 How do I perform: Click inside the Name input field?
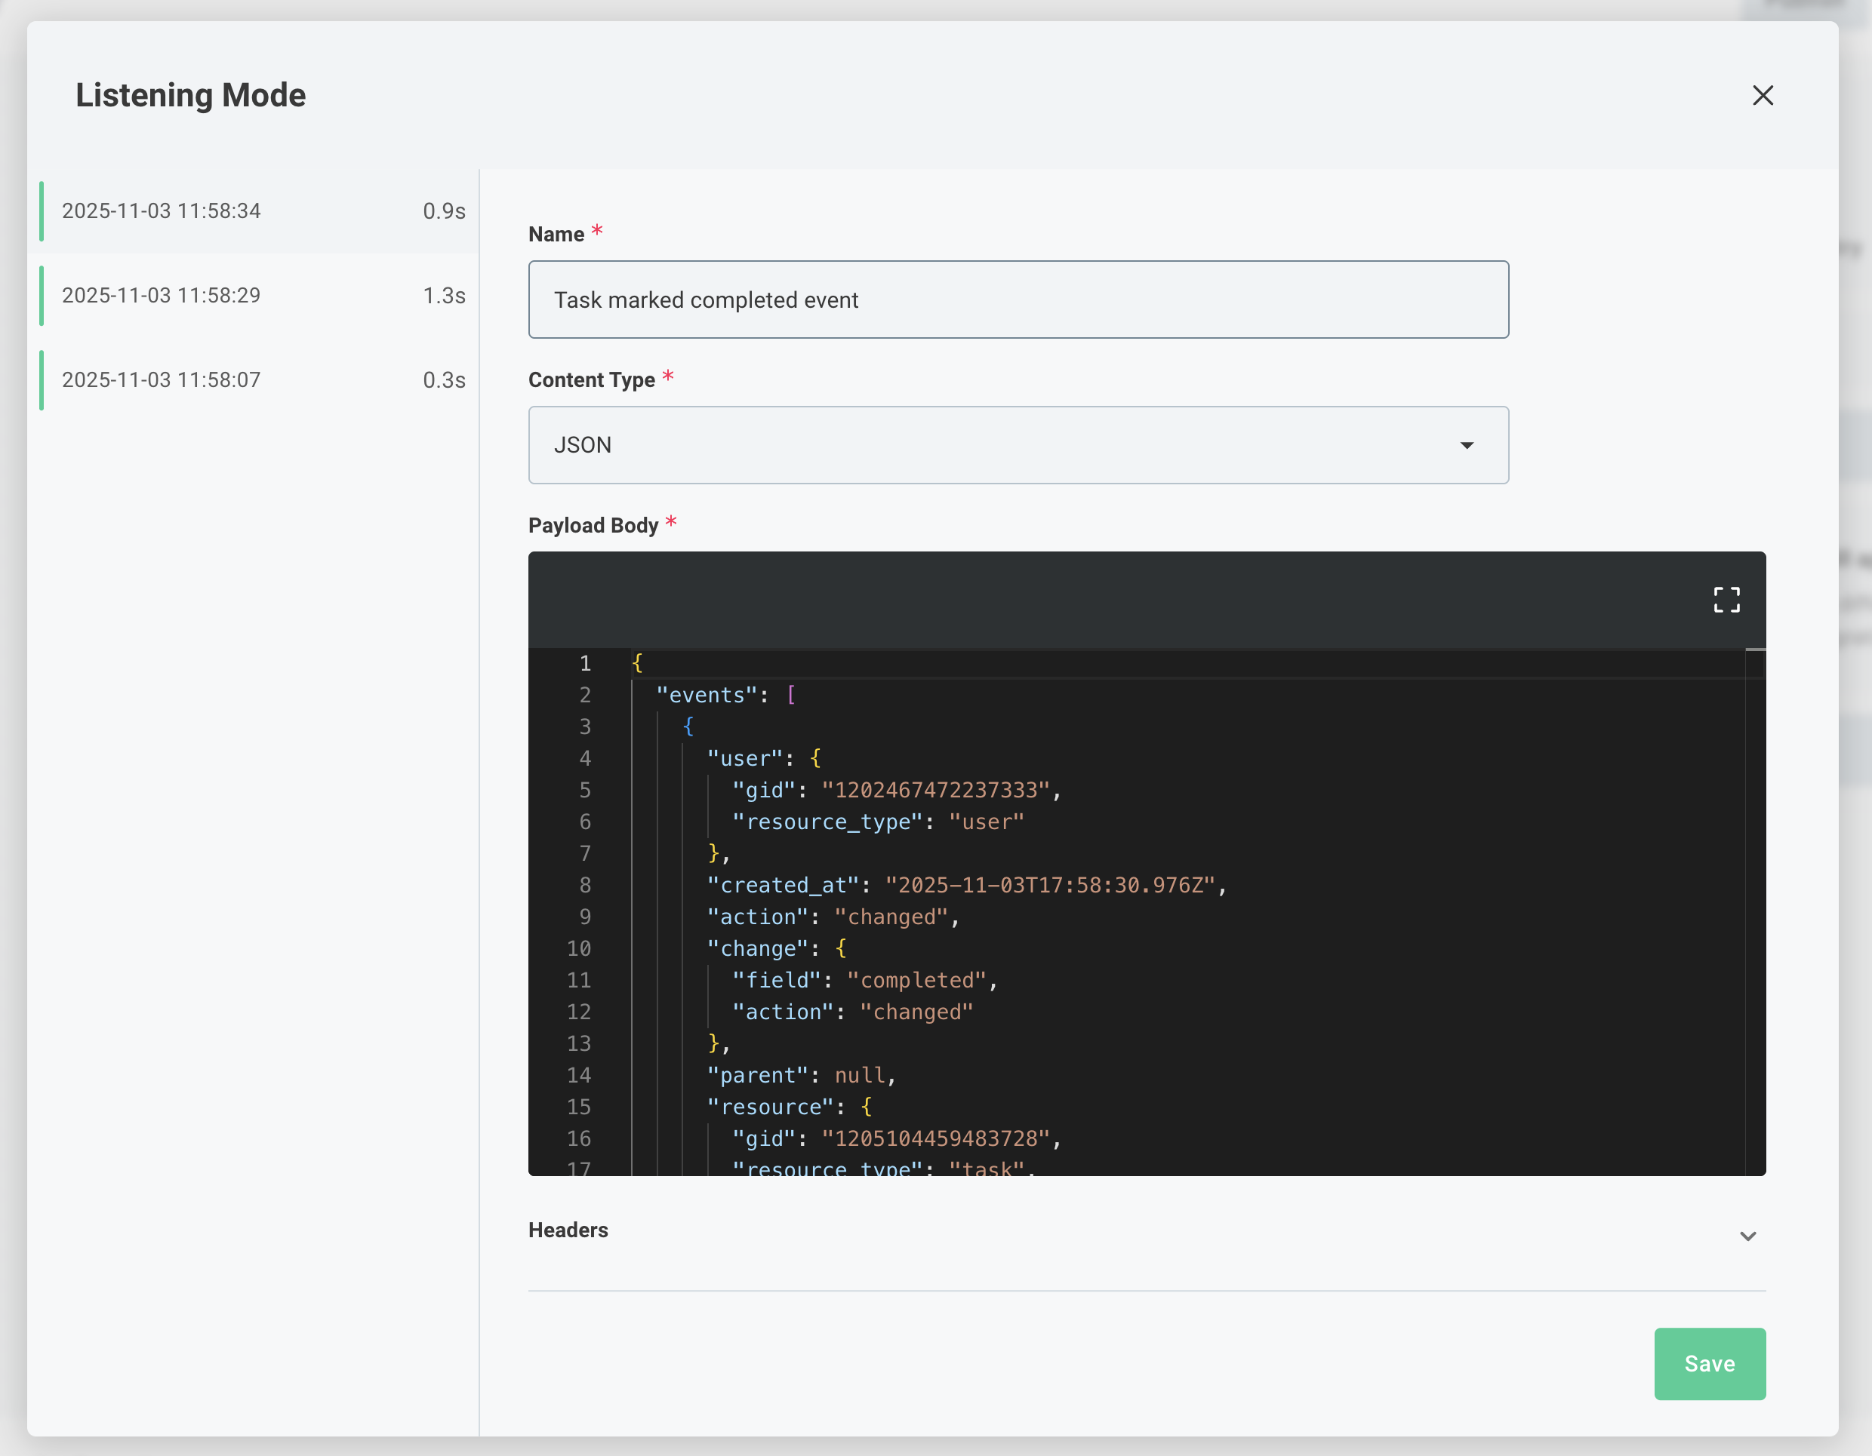pyautogui.click(x=1018, y=299)
